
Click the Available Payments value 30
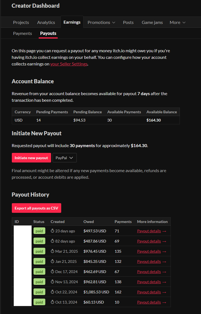click(x=110, y=120)
